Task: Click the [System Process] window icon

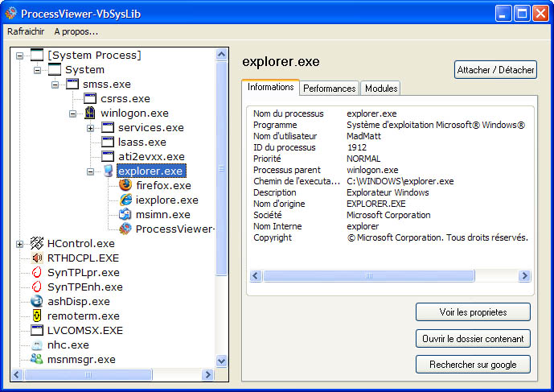Action: (37, 55)
